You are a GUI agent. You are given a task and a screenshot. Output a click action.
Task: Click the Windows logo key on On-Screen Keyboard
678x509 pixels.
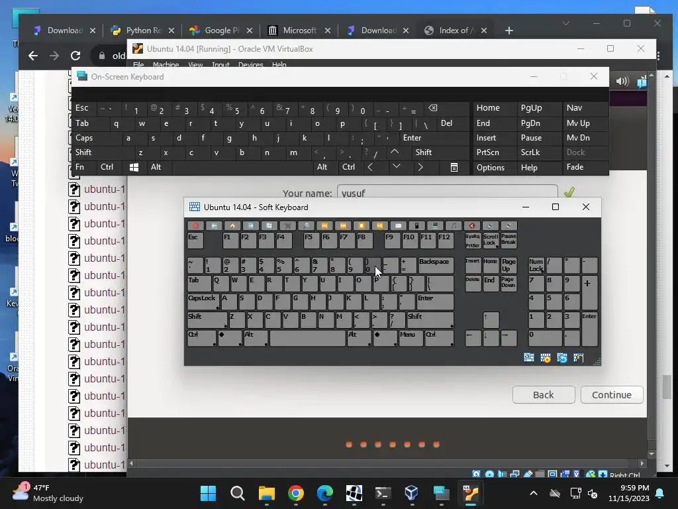click(134, 168)
